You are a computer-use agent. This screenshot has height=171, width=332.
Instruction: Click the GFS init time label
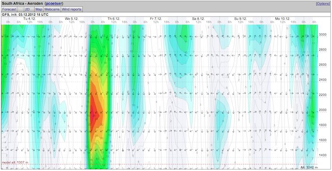click(25, 15)
